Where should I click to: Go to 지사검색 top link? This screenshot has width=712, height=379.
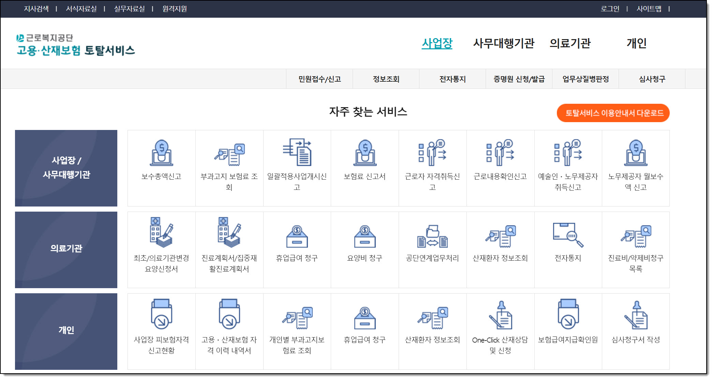point(36,9)
